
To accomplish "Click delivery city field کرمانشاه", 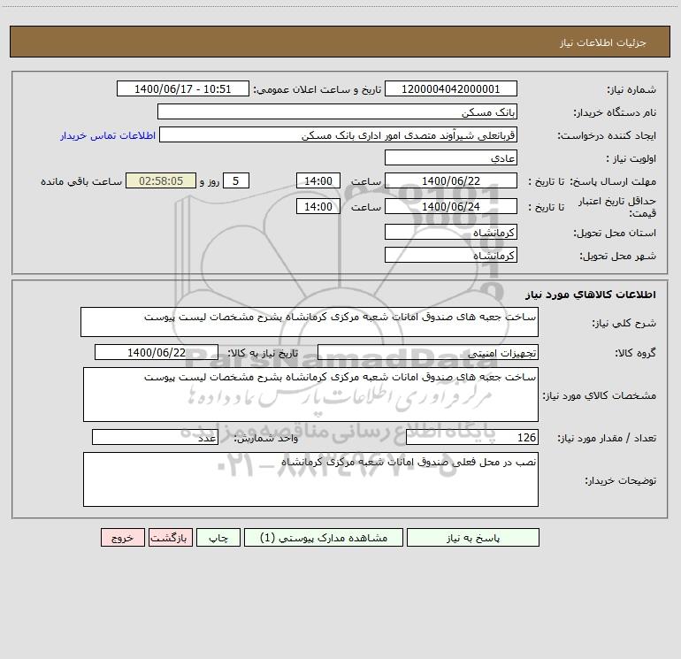I will click(x=451, y=255).
